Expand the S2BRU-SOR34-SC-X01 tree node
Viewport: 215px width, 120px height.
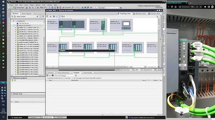pos(16,49)
